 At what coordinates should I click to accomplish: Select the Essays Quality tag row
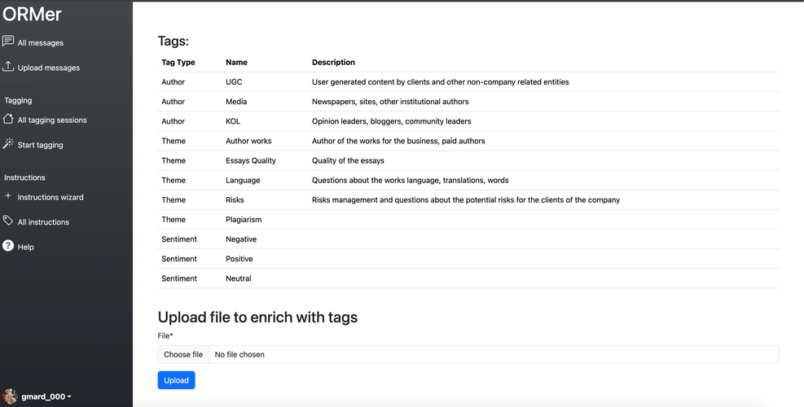[251, 161]
